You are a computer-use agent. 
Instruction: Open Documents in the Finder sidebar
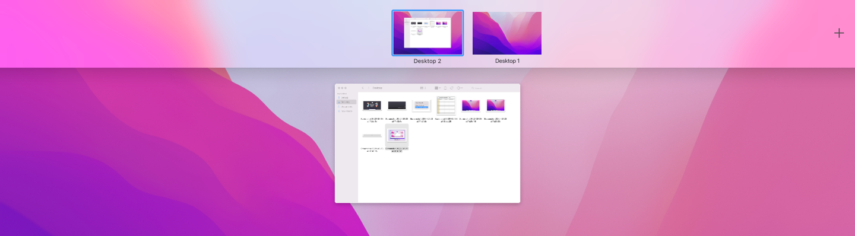346,107
